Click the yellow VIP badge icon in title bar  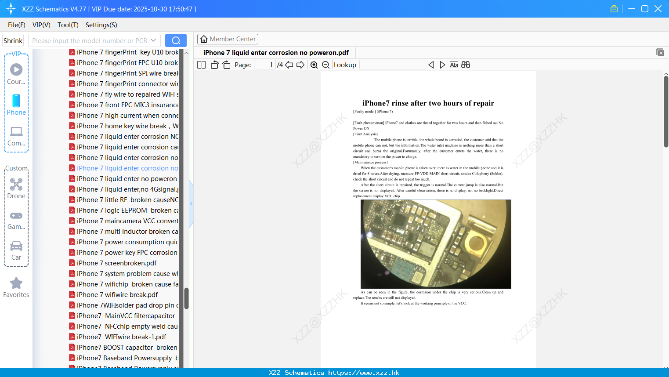614,9
